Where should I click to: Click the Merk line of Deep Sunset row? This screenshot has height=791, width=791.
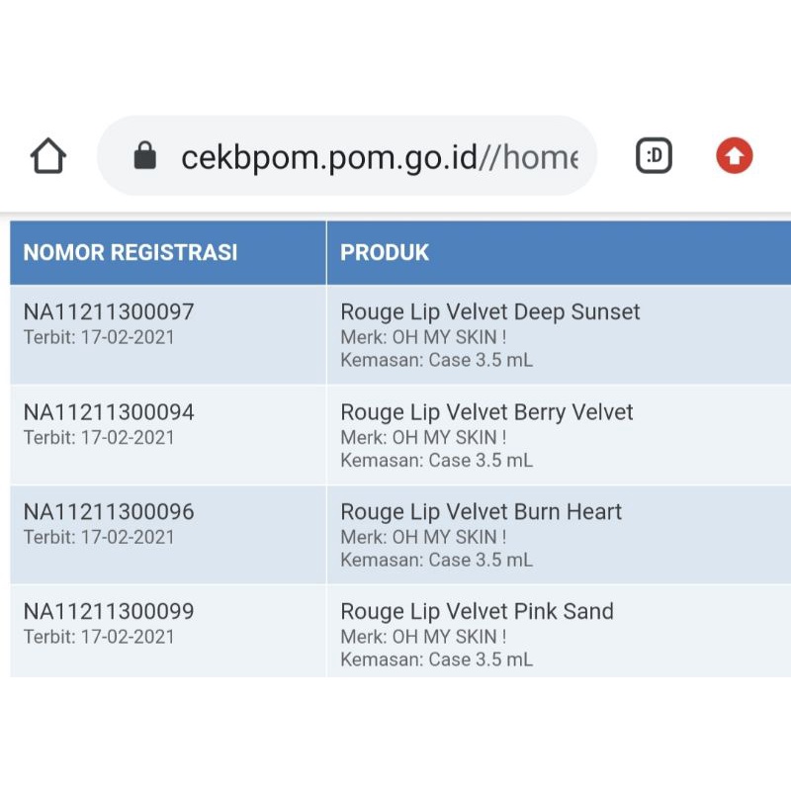(x=423, y=337)
